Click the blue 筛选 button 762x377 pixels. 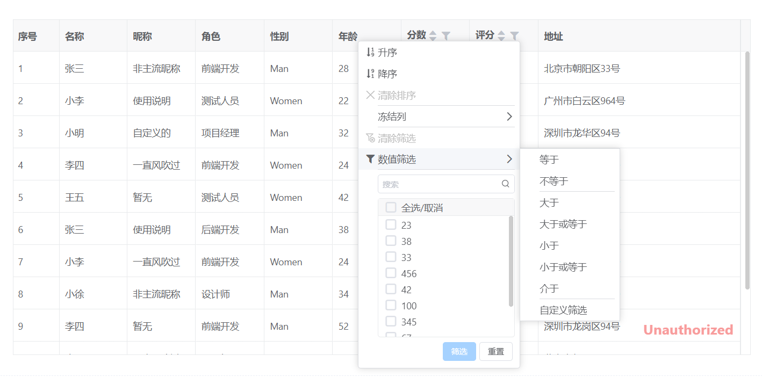(x=459, y=352)
